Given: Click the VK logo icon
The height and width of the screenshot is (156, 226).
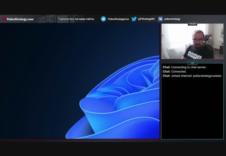Looking at the screenshot, I should pyautogui.click(x=161, y=19).
